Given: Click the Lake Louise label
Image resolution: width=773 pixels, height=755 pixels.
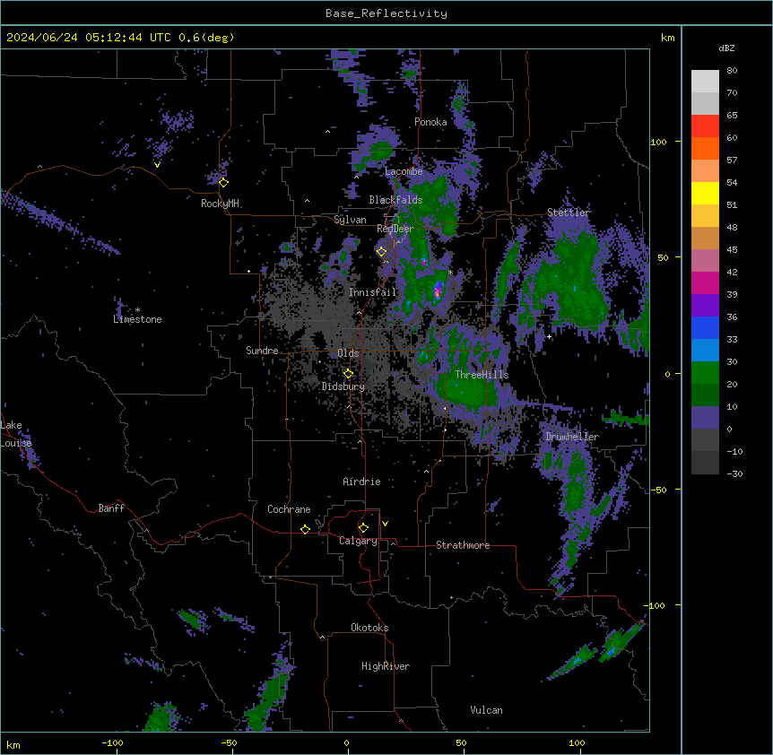Looking at the screenshot, I should [16, 434].
